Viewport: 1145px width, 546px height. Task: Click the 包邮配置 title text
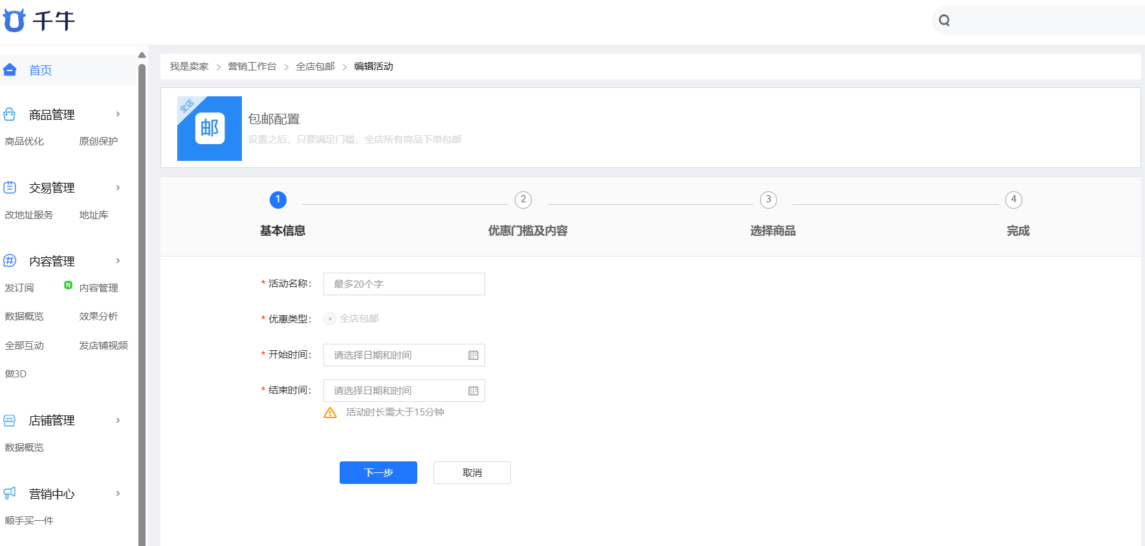274,119
